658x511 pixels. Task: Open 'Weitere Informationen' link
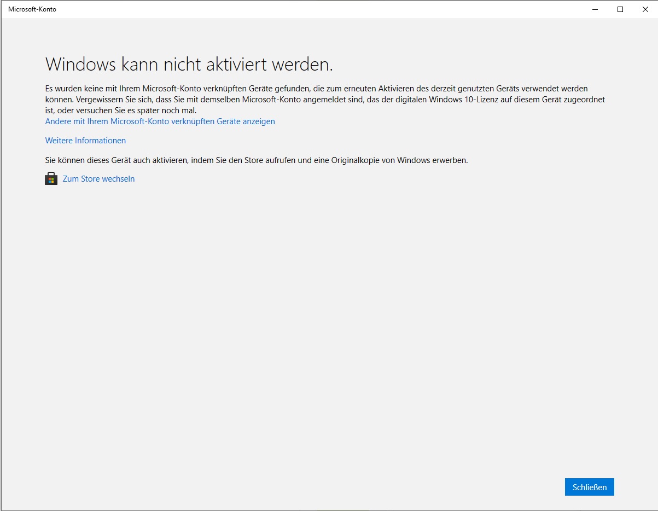pyautogui.click(x=85, y=141)
